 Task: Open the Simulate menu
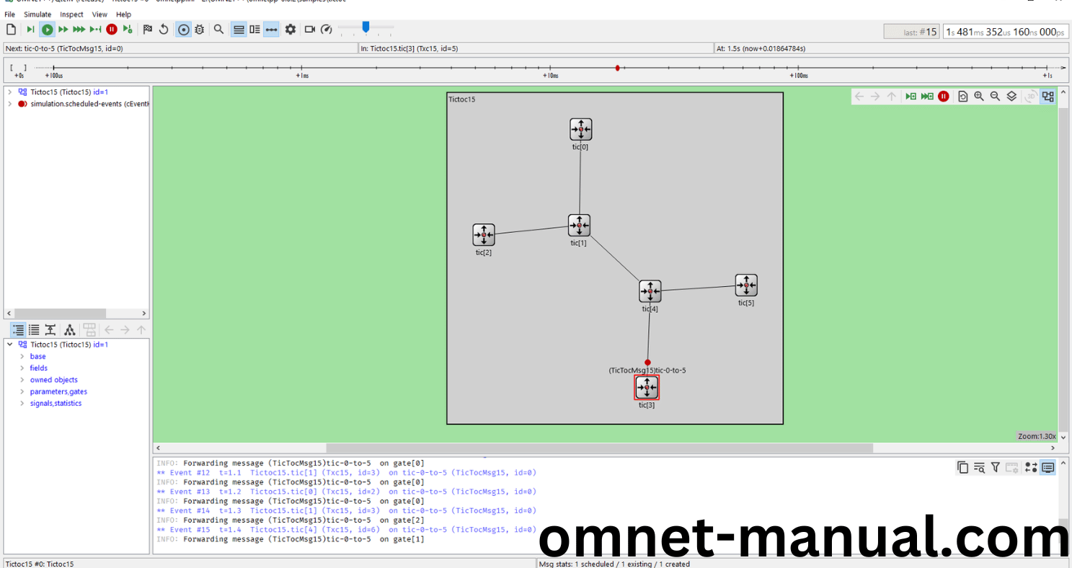coord(37,14)
